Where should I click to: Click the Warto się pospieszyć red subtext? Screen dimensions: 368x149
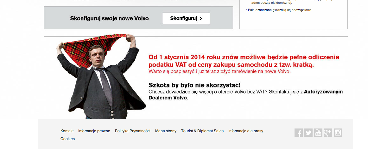point(219,71)
